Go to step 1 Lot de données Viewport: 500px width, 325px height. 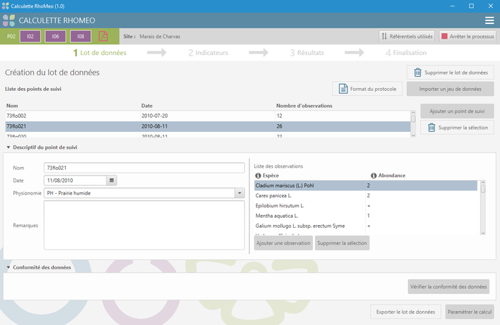[100, 53]
